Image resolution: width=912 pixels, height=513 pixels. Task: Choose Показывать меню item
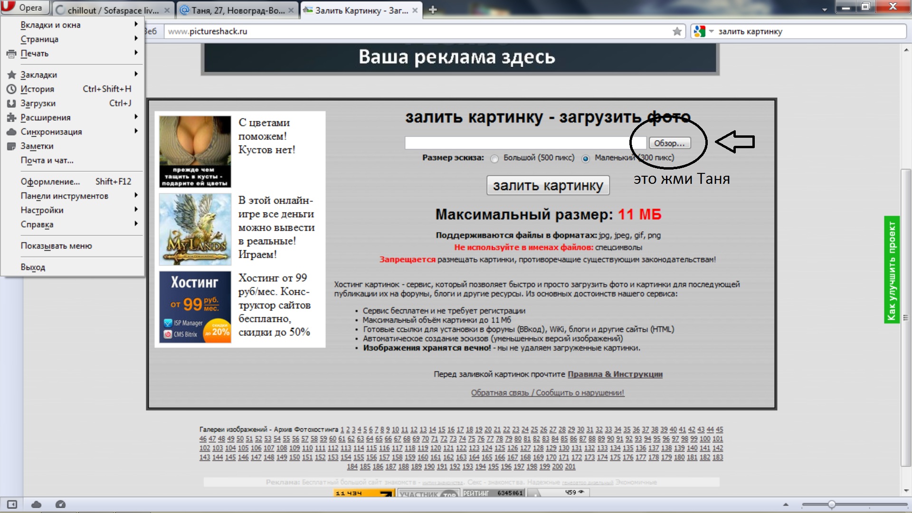(73, 246)
